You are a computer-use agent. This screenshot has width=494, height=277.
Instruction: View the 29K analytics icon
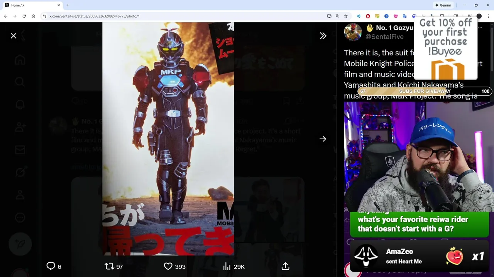click(233, 266)
